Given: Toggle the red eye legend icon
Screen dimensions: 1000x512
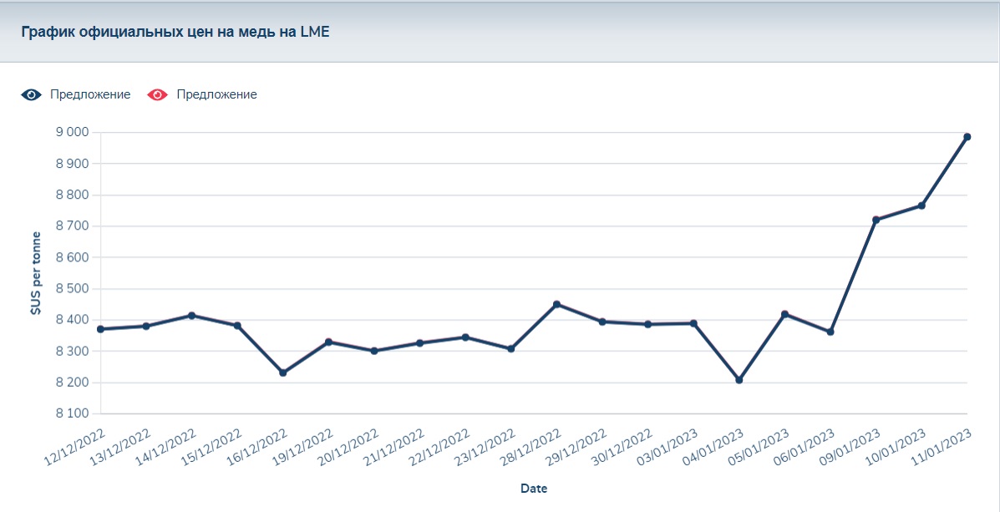Looking at the screenshot, I should pyautogui.click(x=158, y=94).
